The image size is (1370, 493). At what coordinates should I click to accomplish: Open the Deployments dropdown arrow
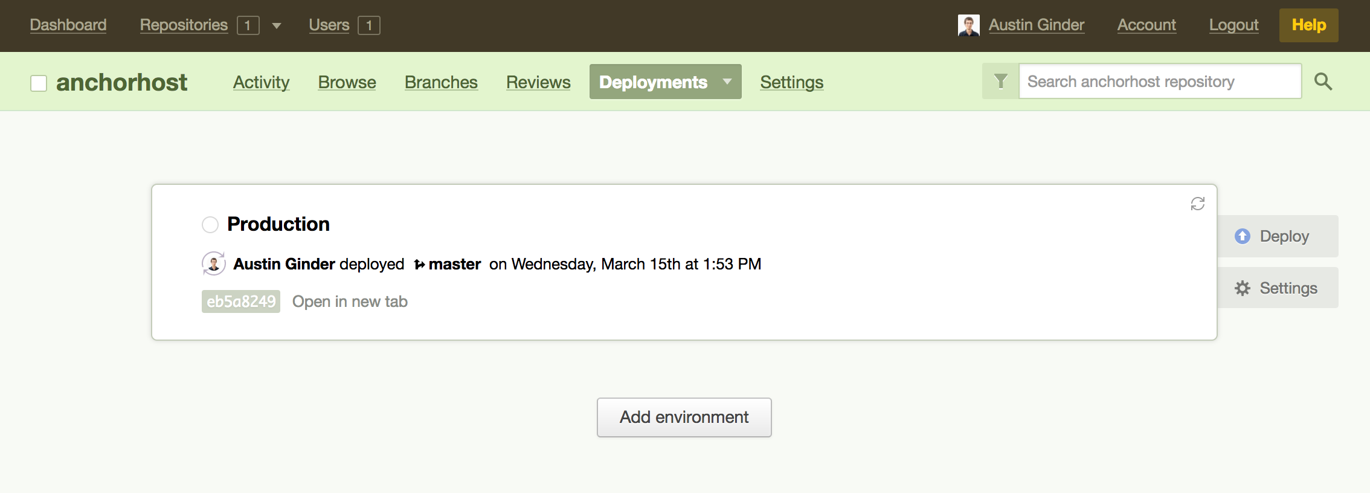[x=727, y=82]
